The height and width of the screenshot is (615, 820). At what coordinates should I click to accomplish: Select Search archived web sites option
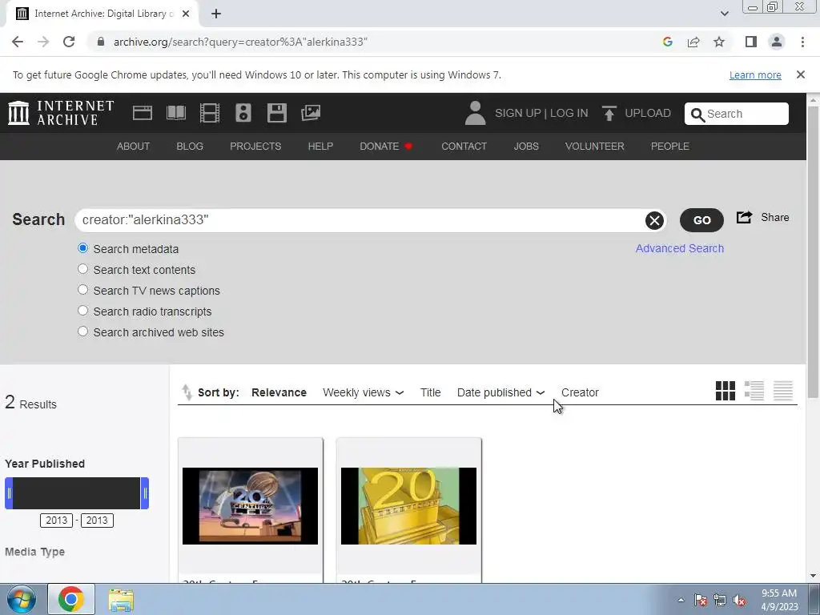click(x=82, y=332)
